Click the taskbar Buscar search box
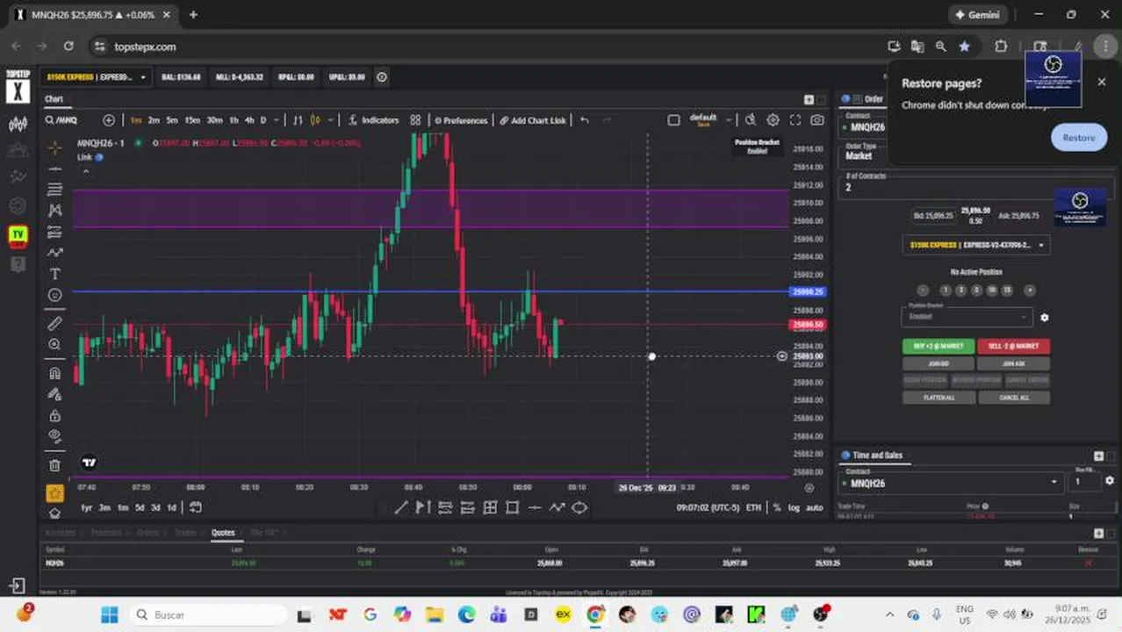Screen dimensions: 1122x632 208,614
